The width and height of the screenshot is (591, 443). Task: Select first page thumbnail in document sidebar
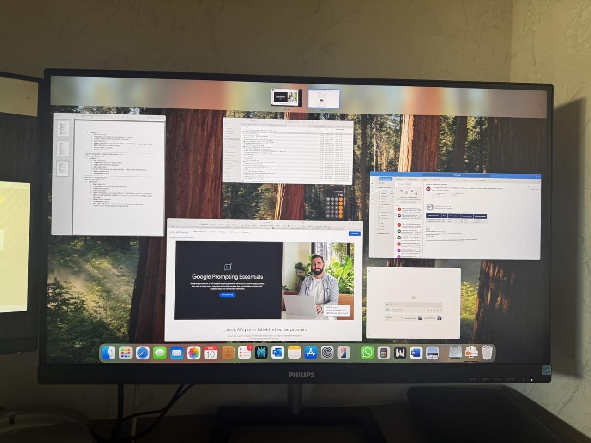click(63, 129)
